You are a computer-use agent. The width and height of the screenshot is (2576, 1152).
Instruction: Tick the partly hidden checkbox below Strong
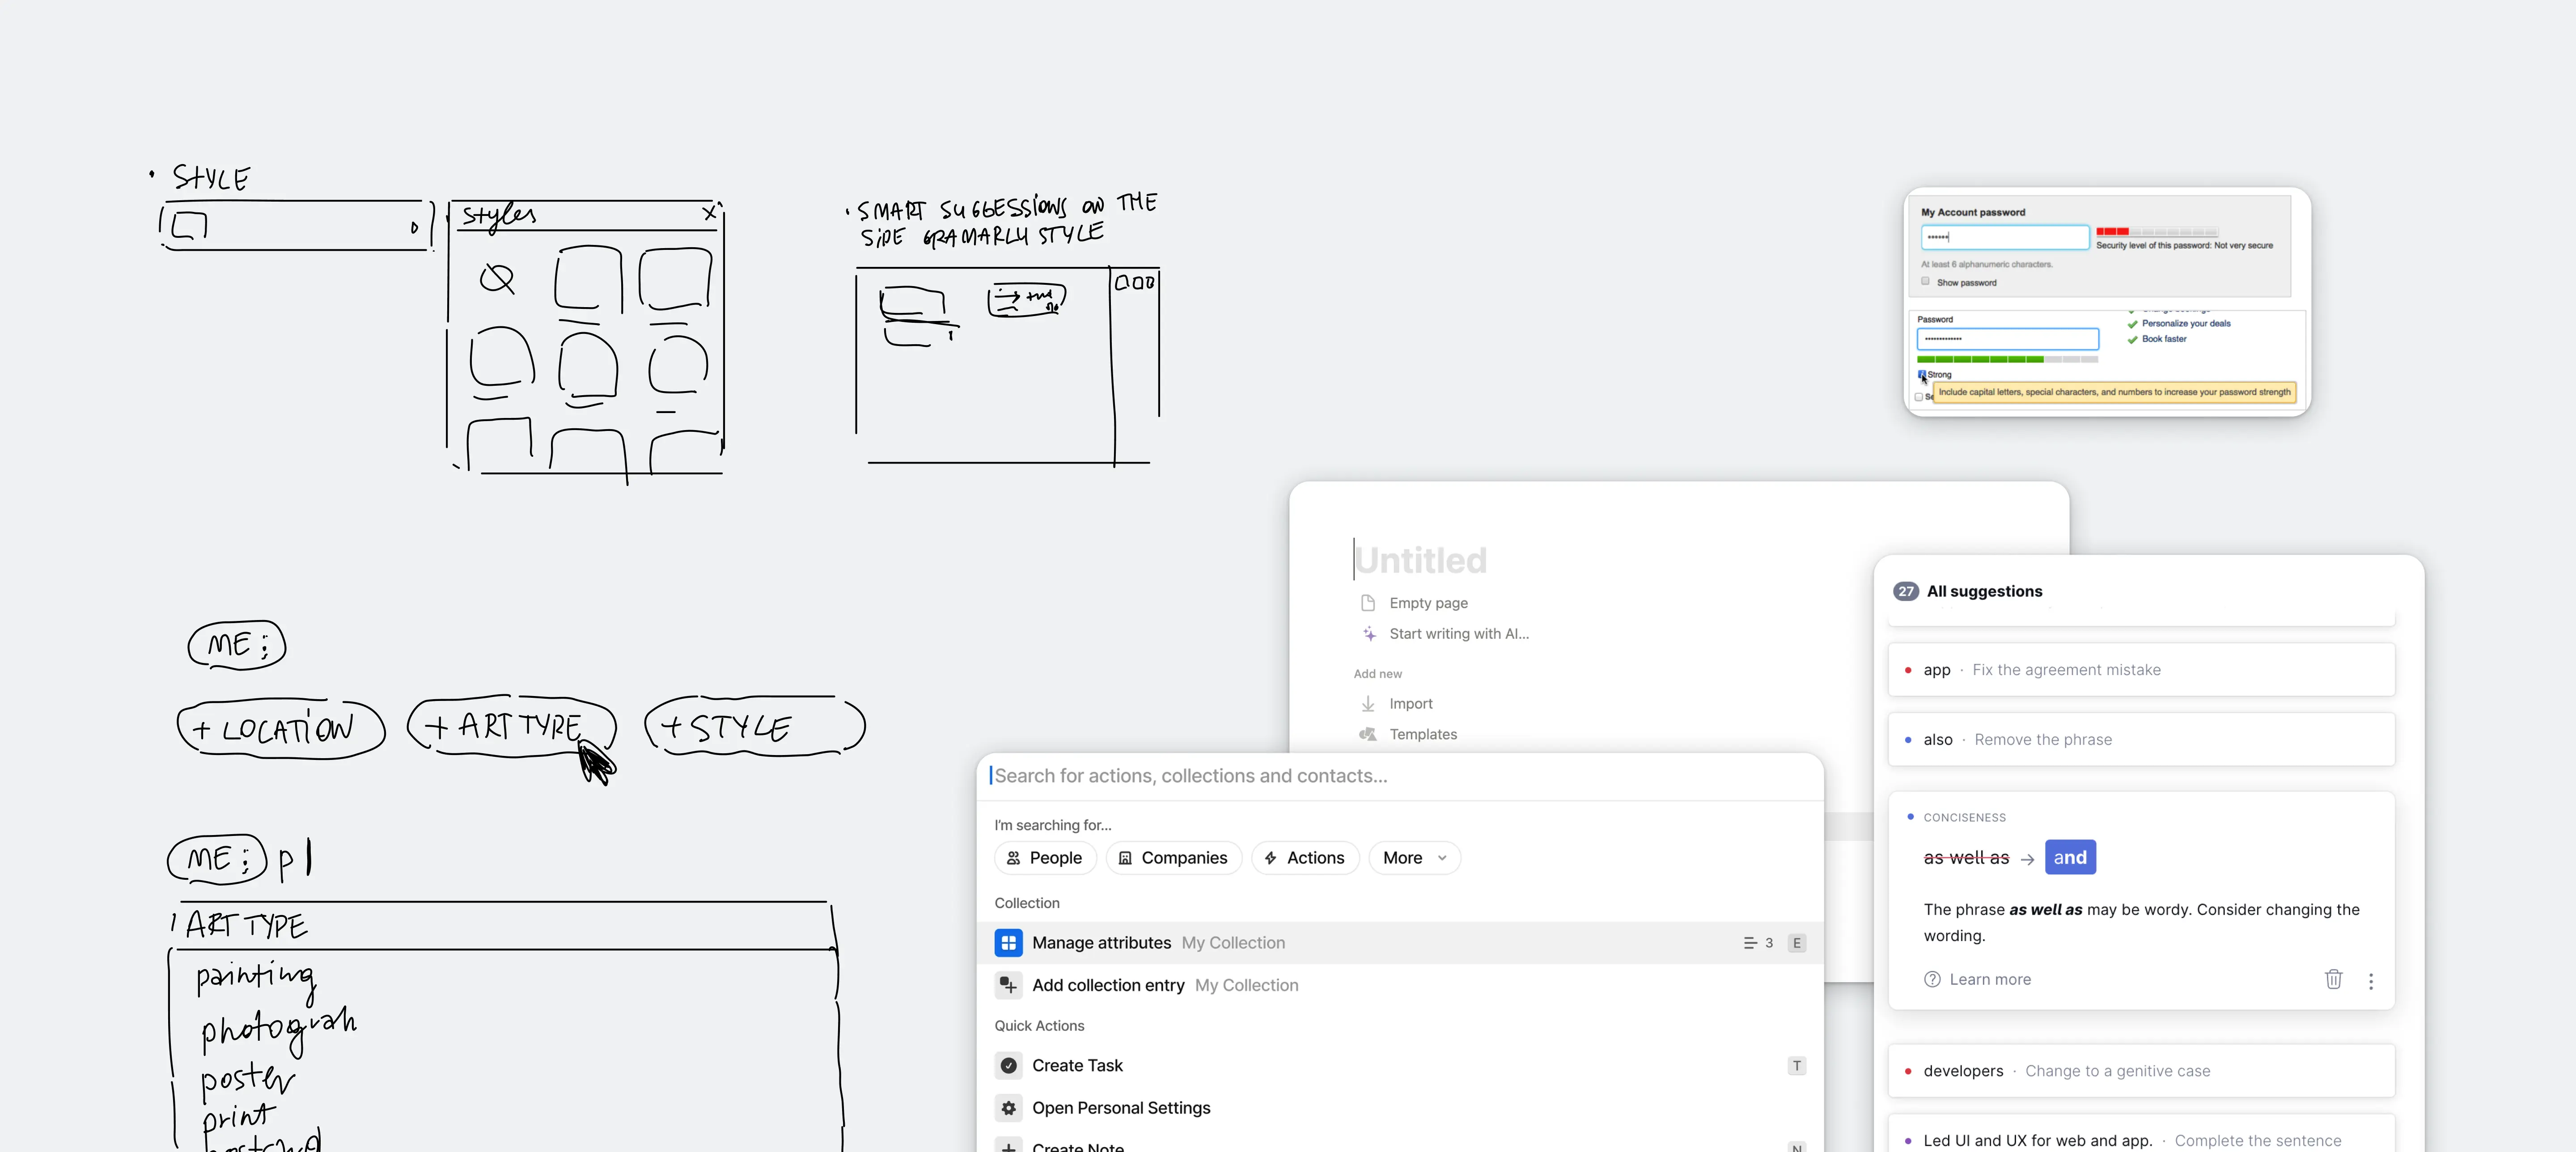[x=1918, y=397]
